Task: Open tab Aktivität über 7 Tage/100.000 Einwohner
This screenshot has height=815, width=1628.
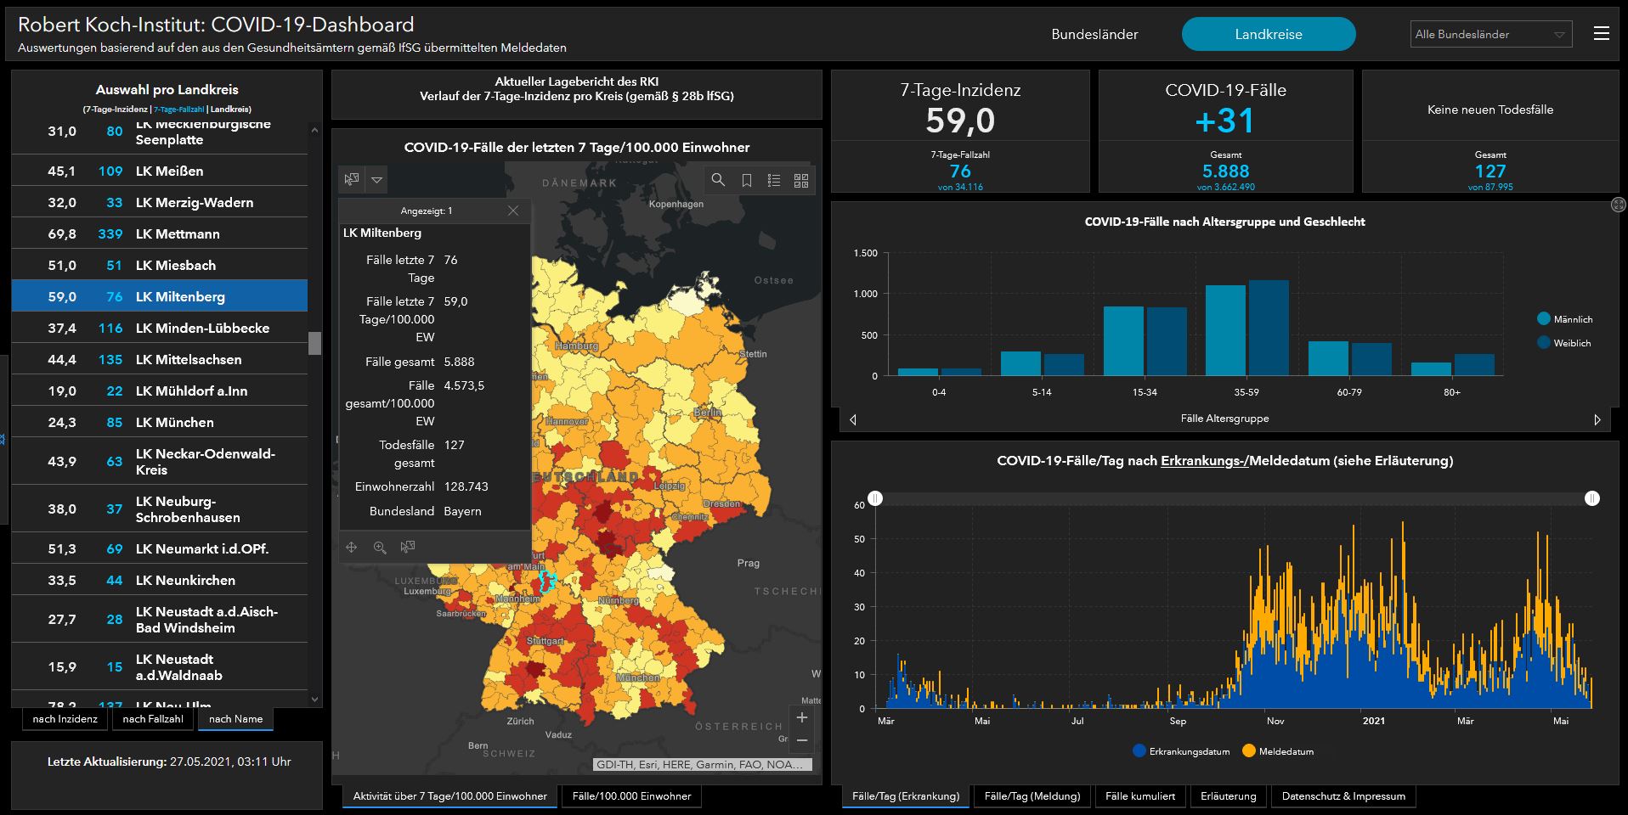Action: pos(450,796)
